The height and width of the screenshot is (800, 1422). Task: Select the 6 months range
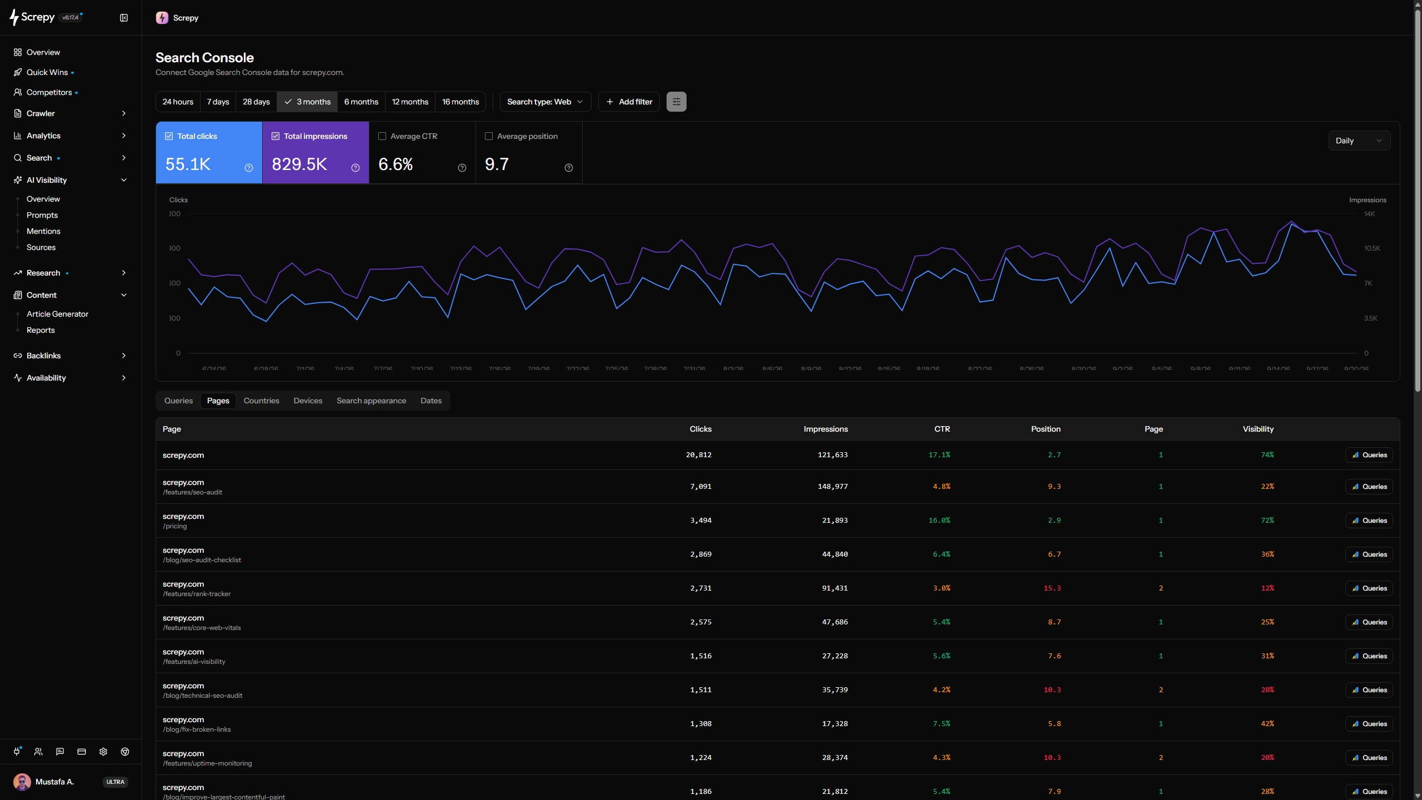coord(361,102)
